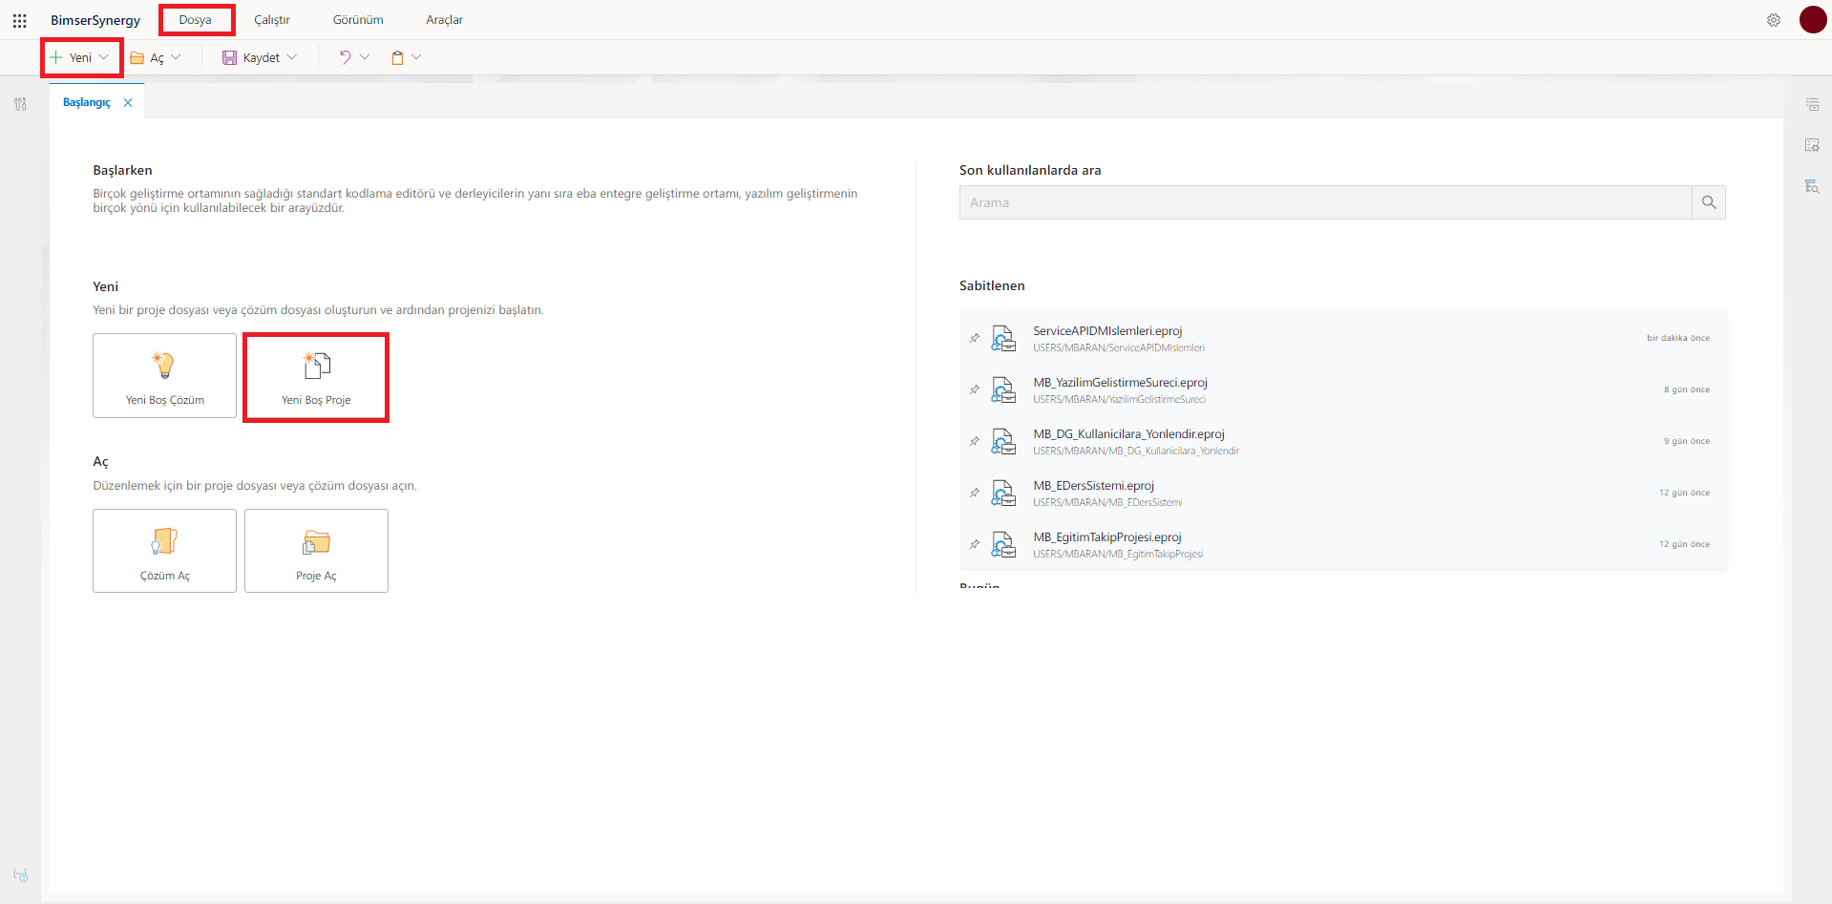1832x904 pixels.
Task: Click MB_EDersSistemi.eproj file icon
Action: 1003,493
